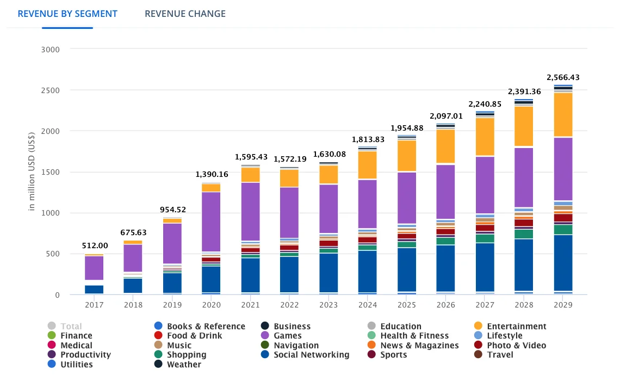Viewport: 620px width, 381px height.
Task: Click the Photo & Video legend dot
Action: (477, 344)
